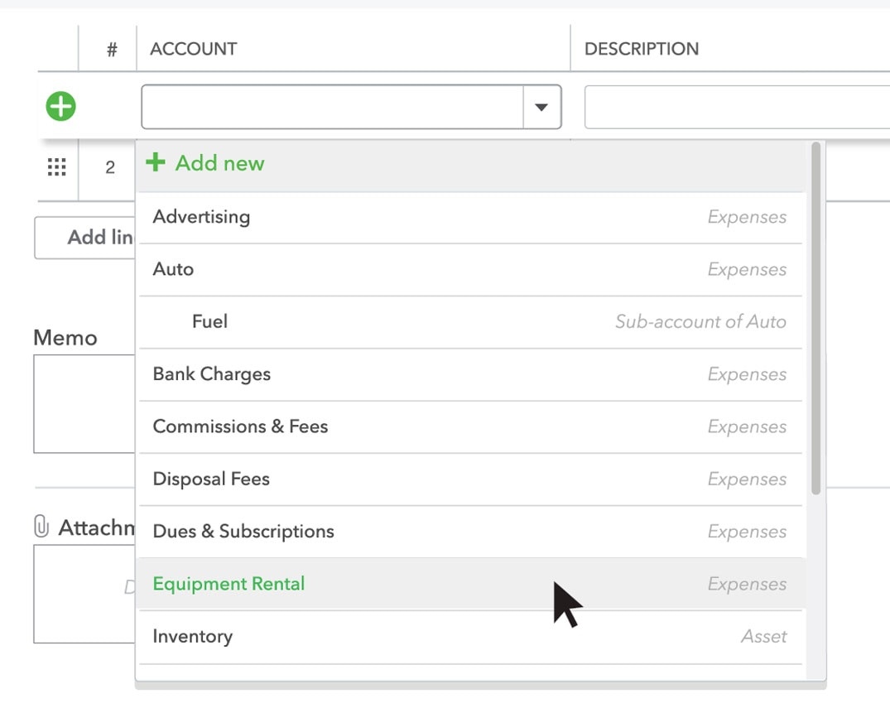This screenshot has height=713, width=890.
Task: Click the green plus next to Add new
Action: 156,162
